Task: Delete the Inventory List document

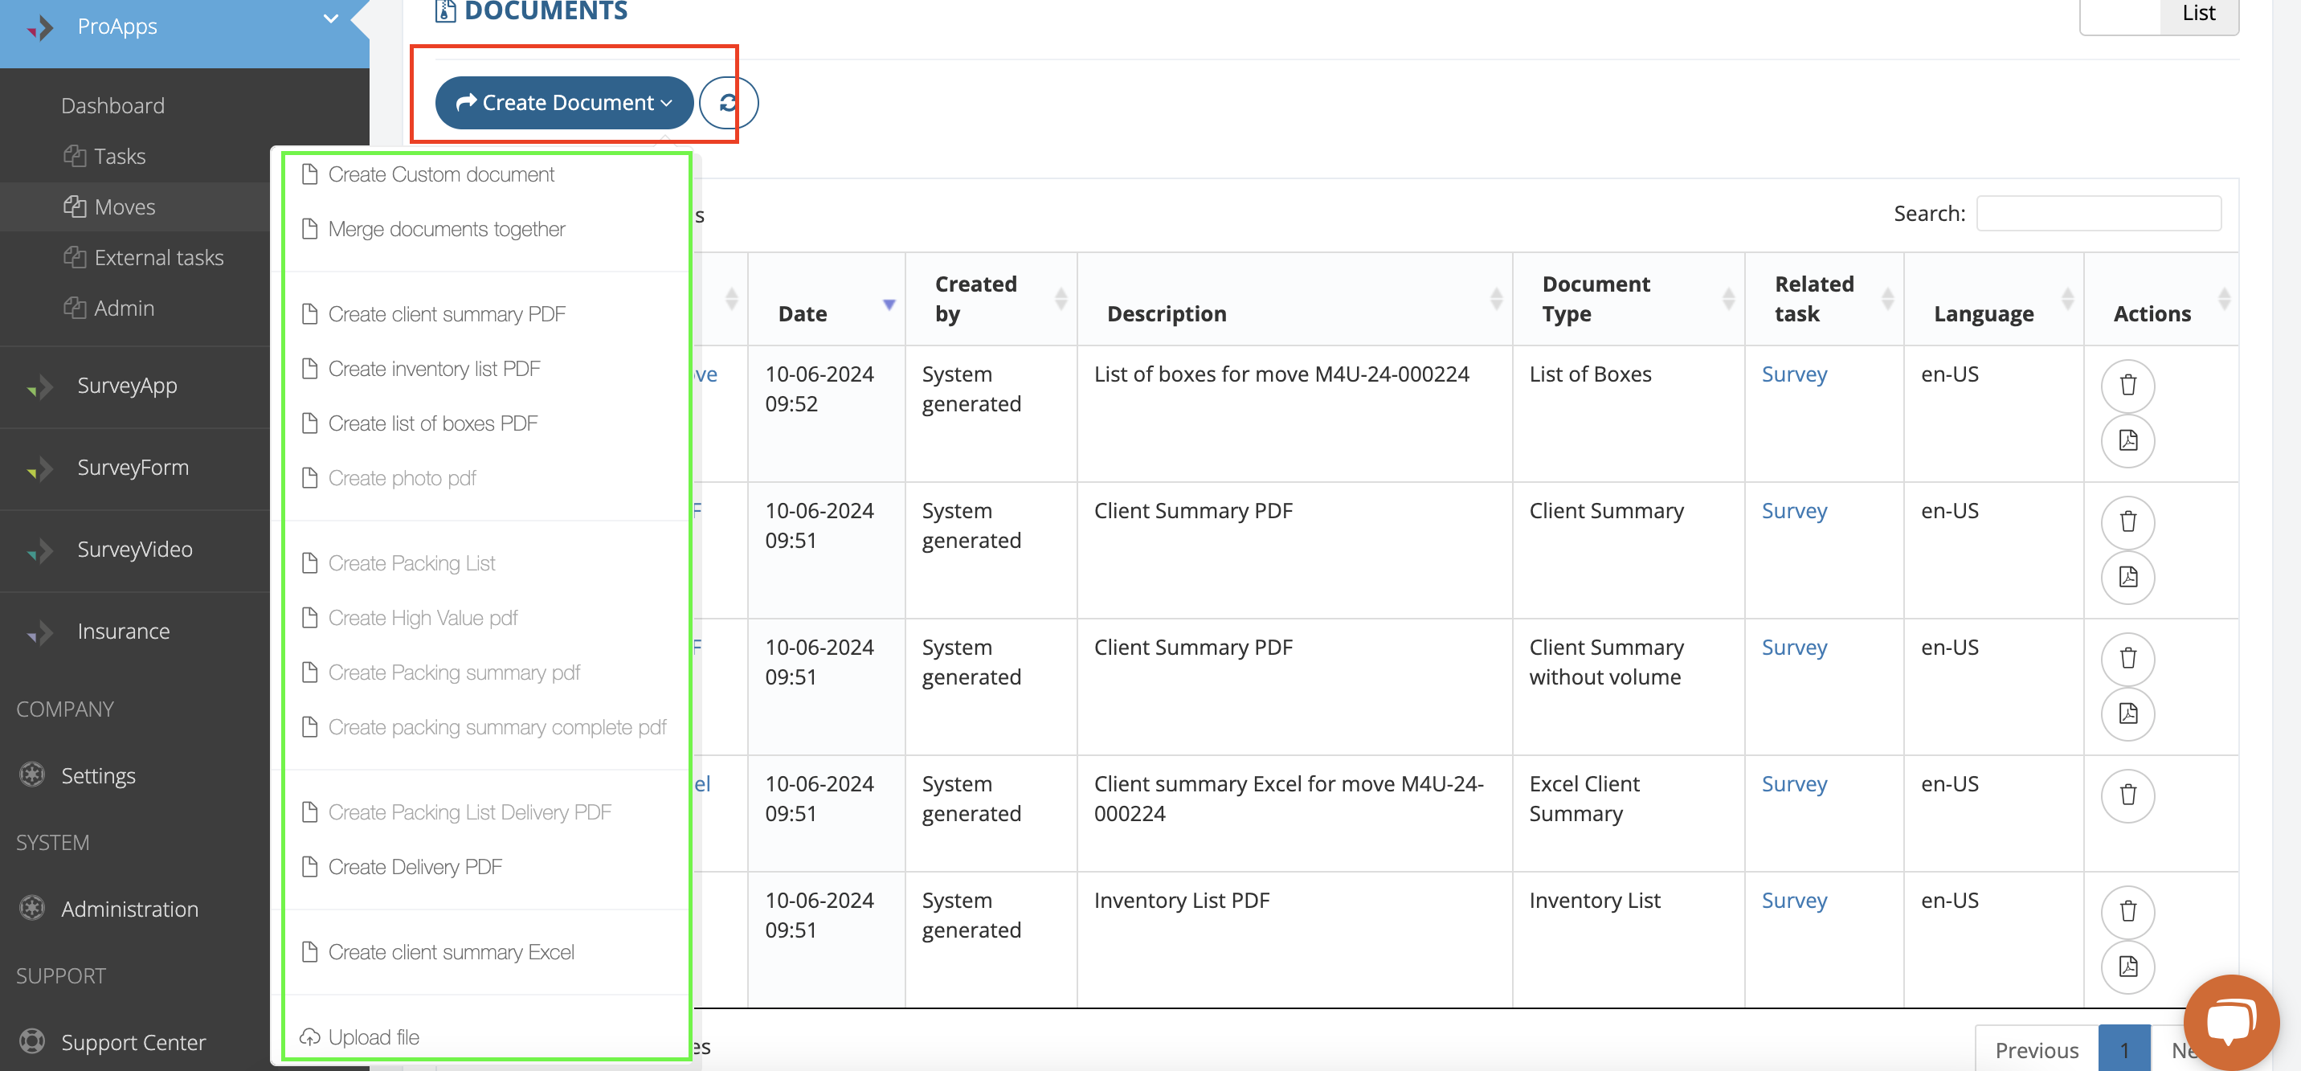Action: coord(2127,912)
